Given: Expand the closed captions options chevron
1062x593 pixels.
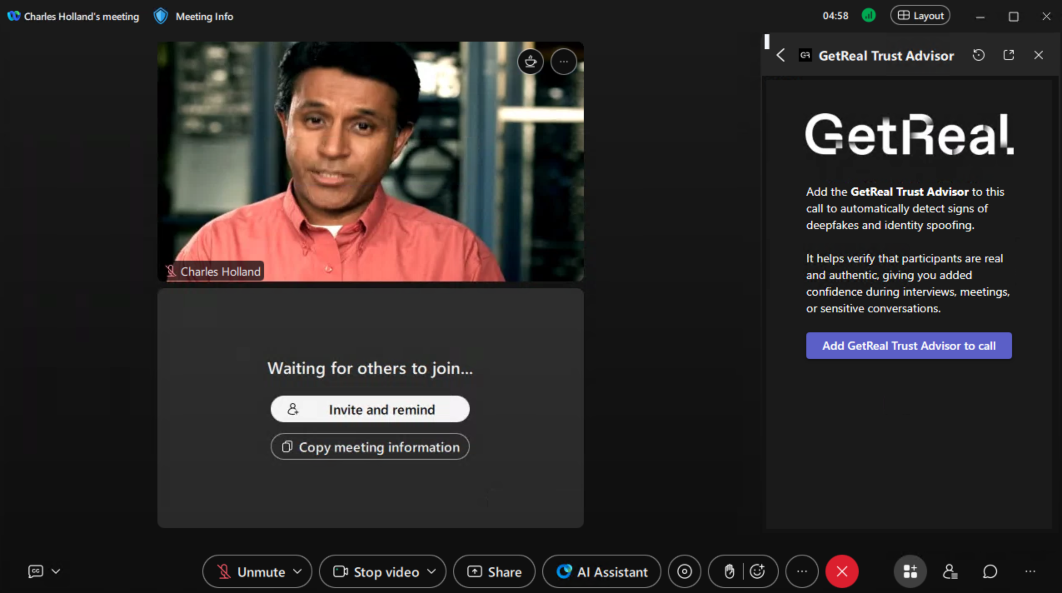Looking at the screenshot, I should pos(56,571).
